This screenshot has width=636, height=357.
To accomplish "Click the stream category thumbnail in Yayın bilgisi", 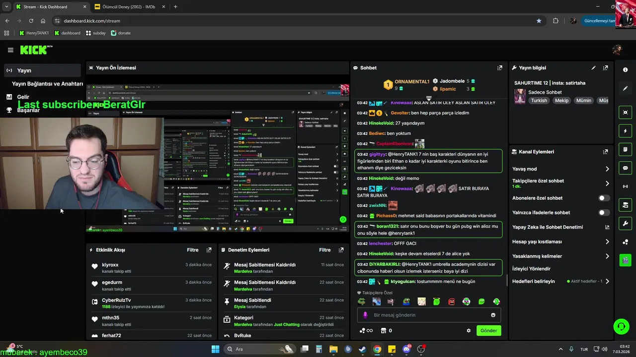I will pos(520,96).
